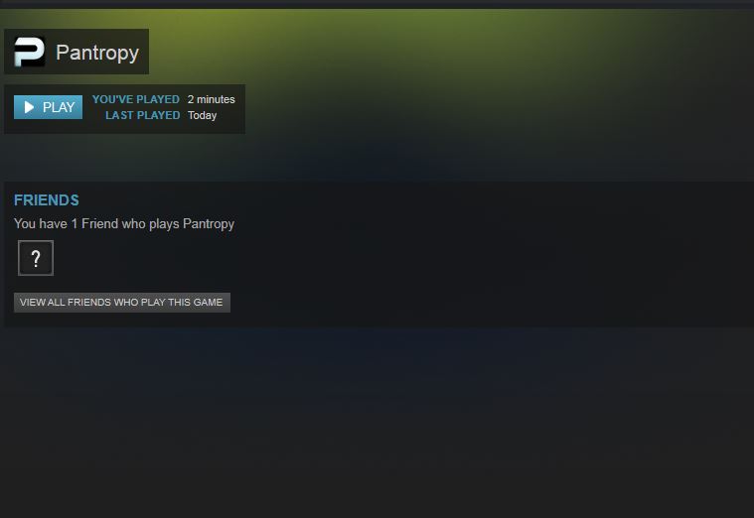The height and width of the screenshot is (518, 754).
Task: Click the dark top border strip
Action: [377, 4]
